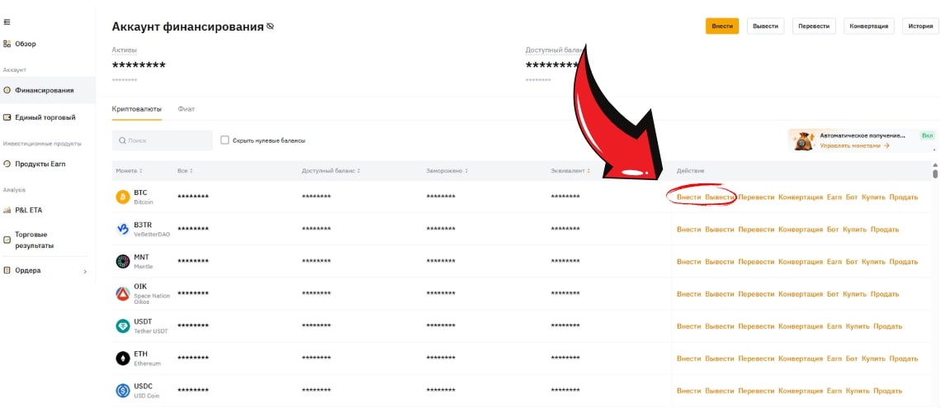
Task: Click the table vertical scrollbar thumb
Action: coord(935,174)
